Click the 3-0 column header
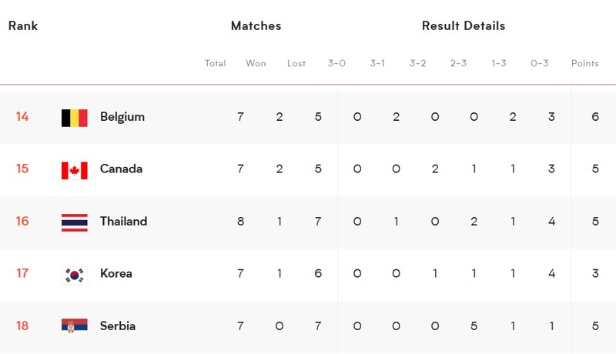This screenshot has height=354, width=616. [x=336, y=63]
